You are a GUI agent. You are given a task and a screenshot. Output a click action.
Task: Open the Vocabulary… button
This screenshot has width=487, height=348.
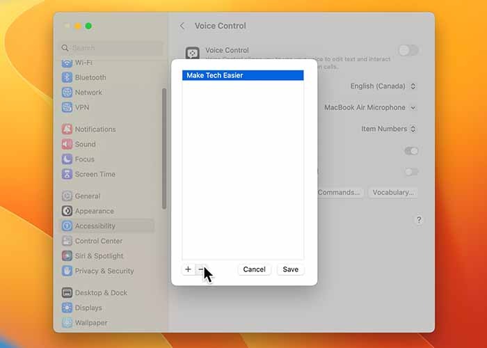tap(393, 192)
